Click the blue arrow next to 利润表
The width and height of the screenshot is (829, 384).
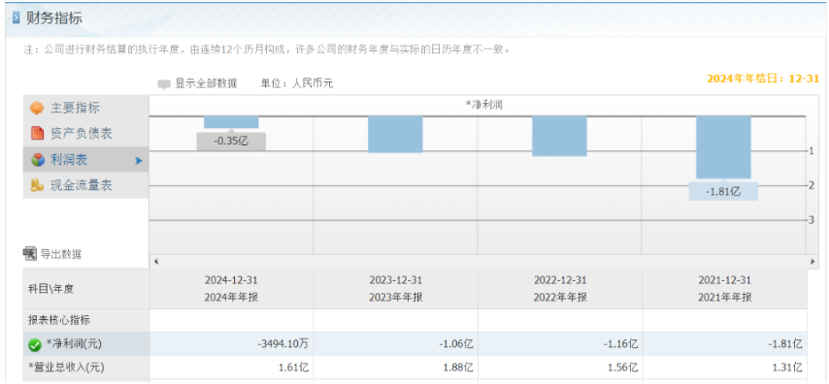click(x=139, y=160)
